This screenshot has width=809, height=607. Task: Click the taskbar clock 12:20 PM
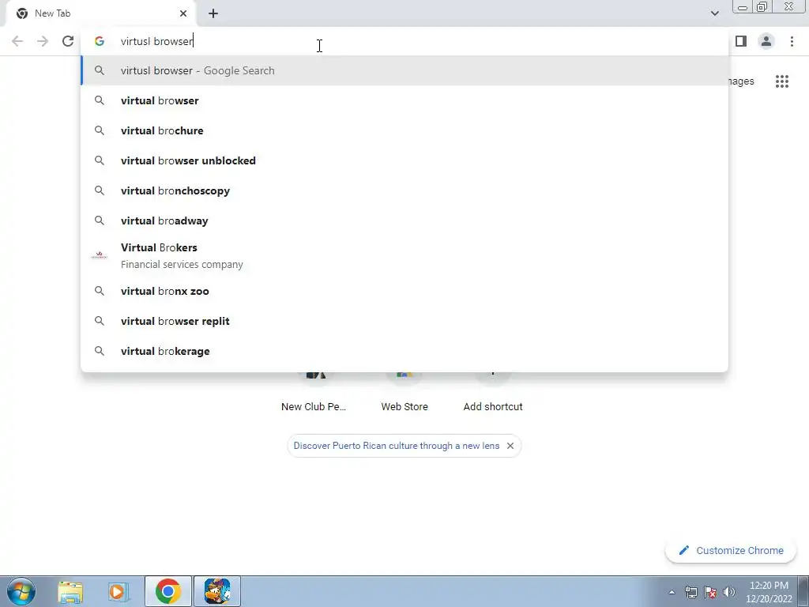(x=769, y=592)
